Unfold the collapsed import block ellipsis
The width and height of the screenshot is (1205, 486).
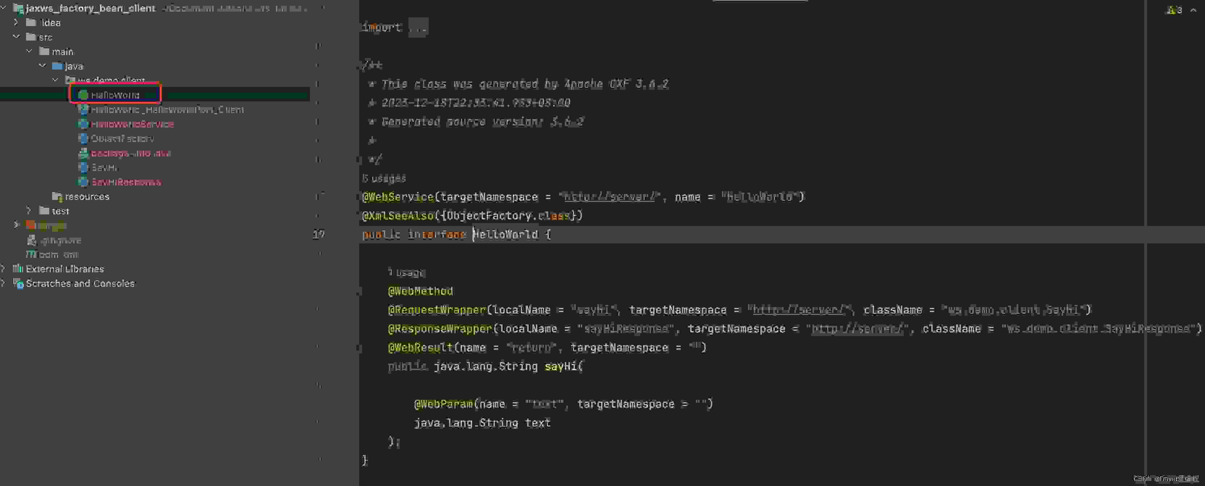pyautogui.click(x=418, y=28)
